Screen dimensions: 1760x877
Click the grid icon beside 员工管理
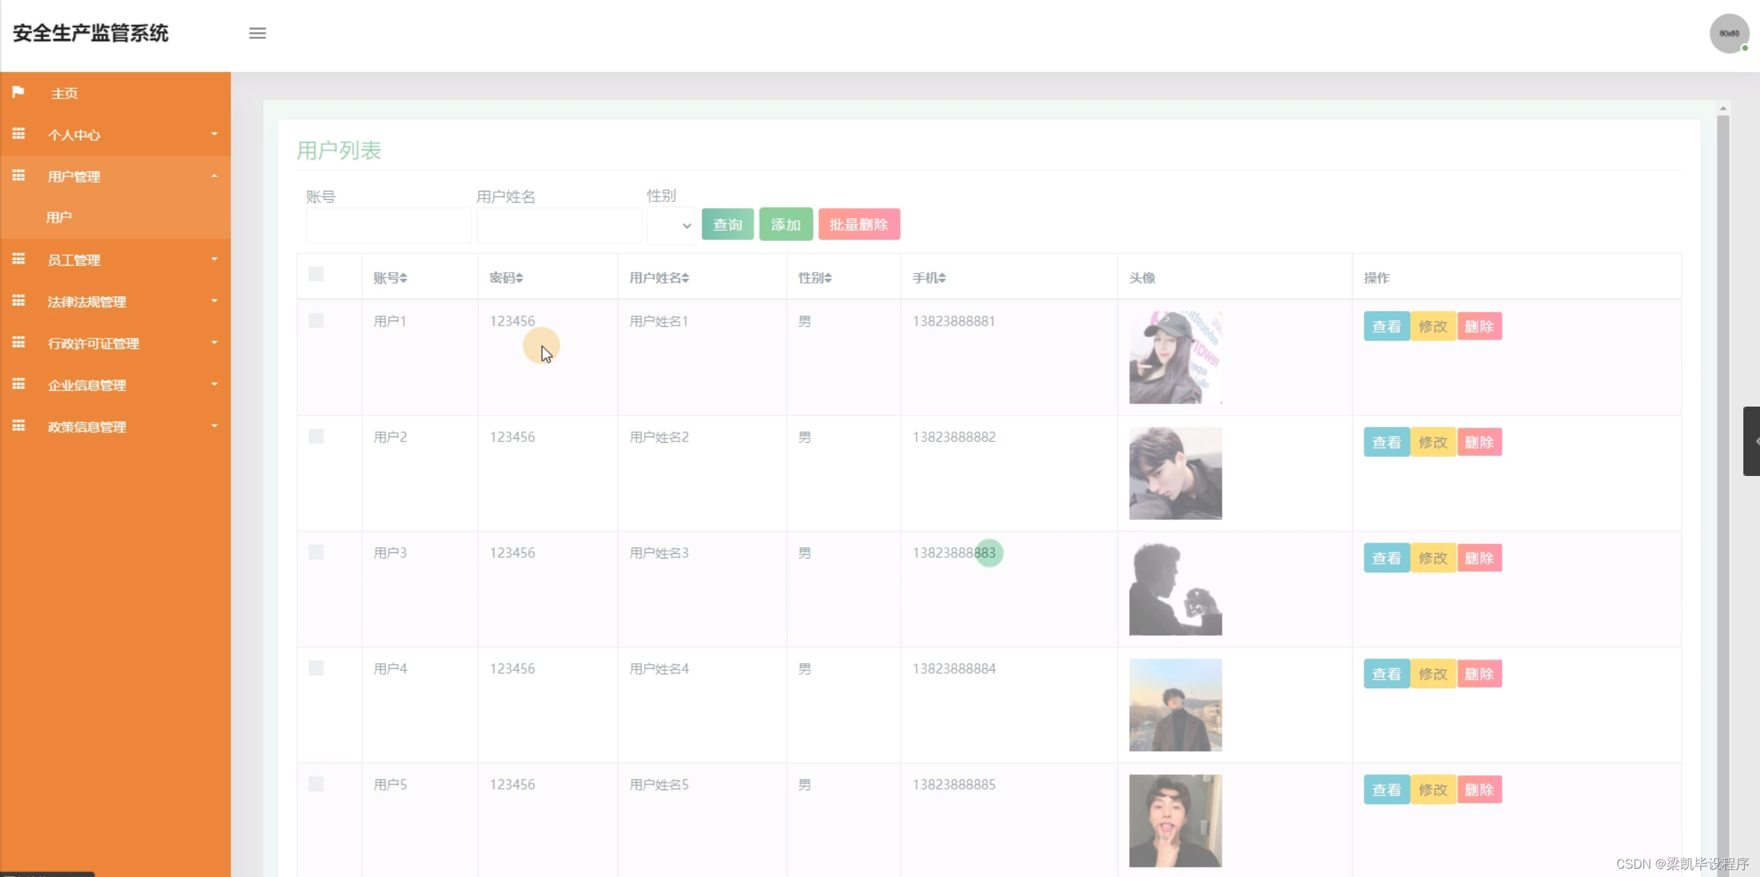coord(19,259)
